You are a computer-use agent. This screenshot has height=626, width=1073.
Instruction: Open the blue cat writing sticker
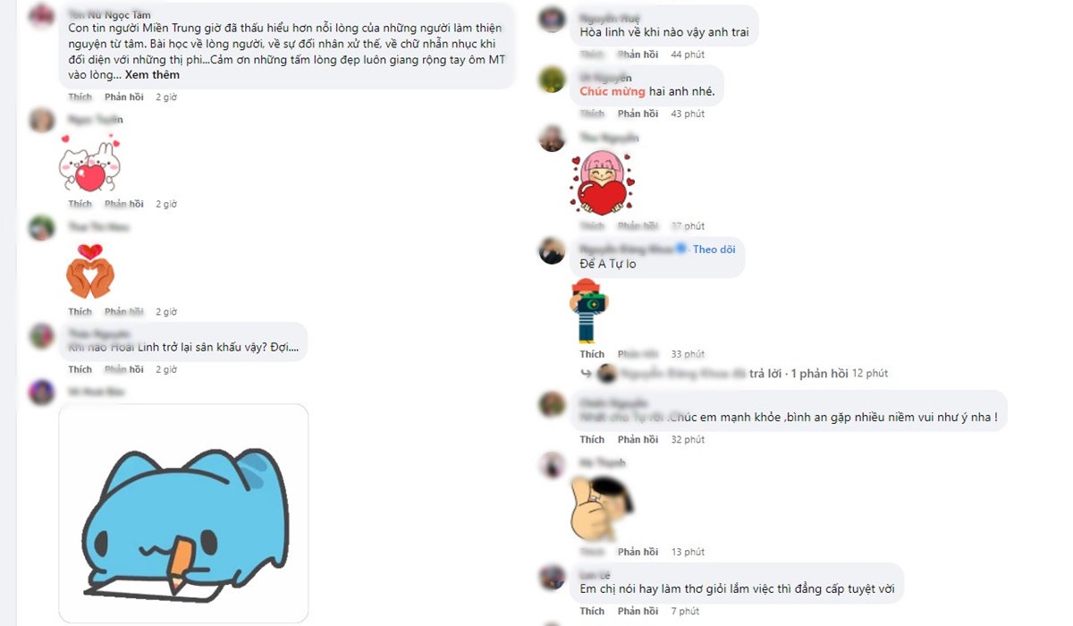coord(183,513)
